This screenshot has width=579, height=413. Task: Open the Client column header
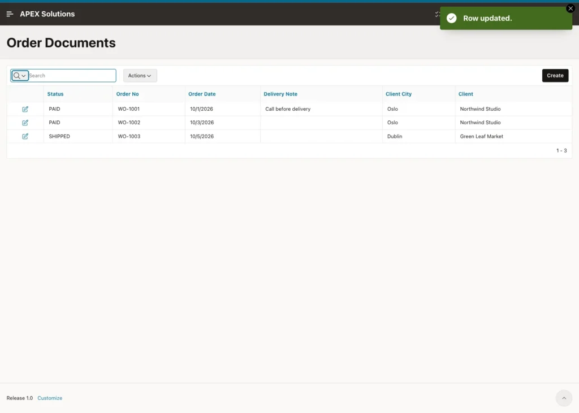point(466,94)
